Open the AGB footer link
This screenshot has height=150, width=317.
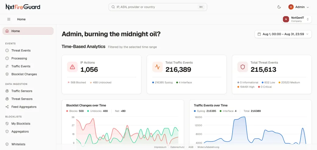click(x=191, y=147)
